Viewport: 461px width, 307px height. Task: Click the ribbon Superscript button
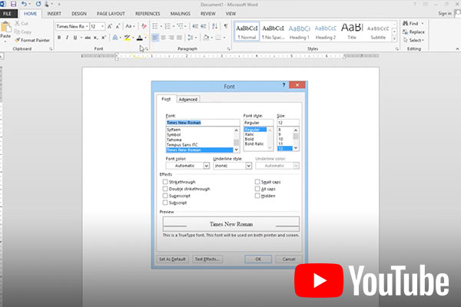click(104, 38)
